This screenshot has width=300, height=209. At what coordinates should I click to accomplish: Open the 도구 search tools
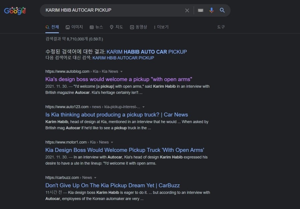coord(221,27)
